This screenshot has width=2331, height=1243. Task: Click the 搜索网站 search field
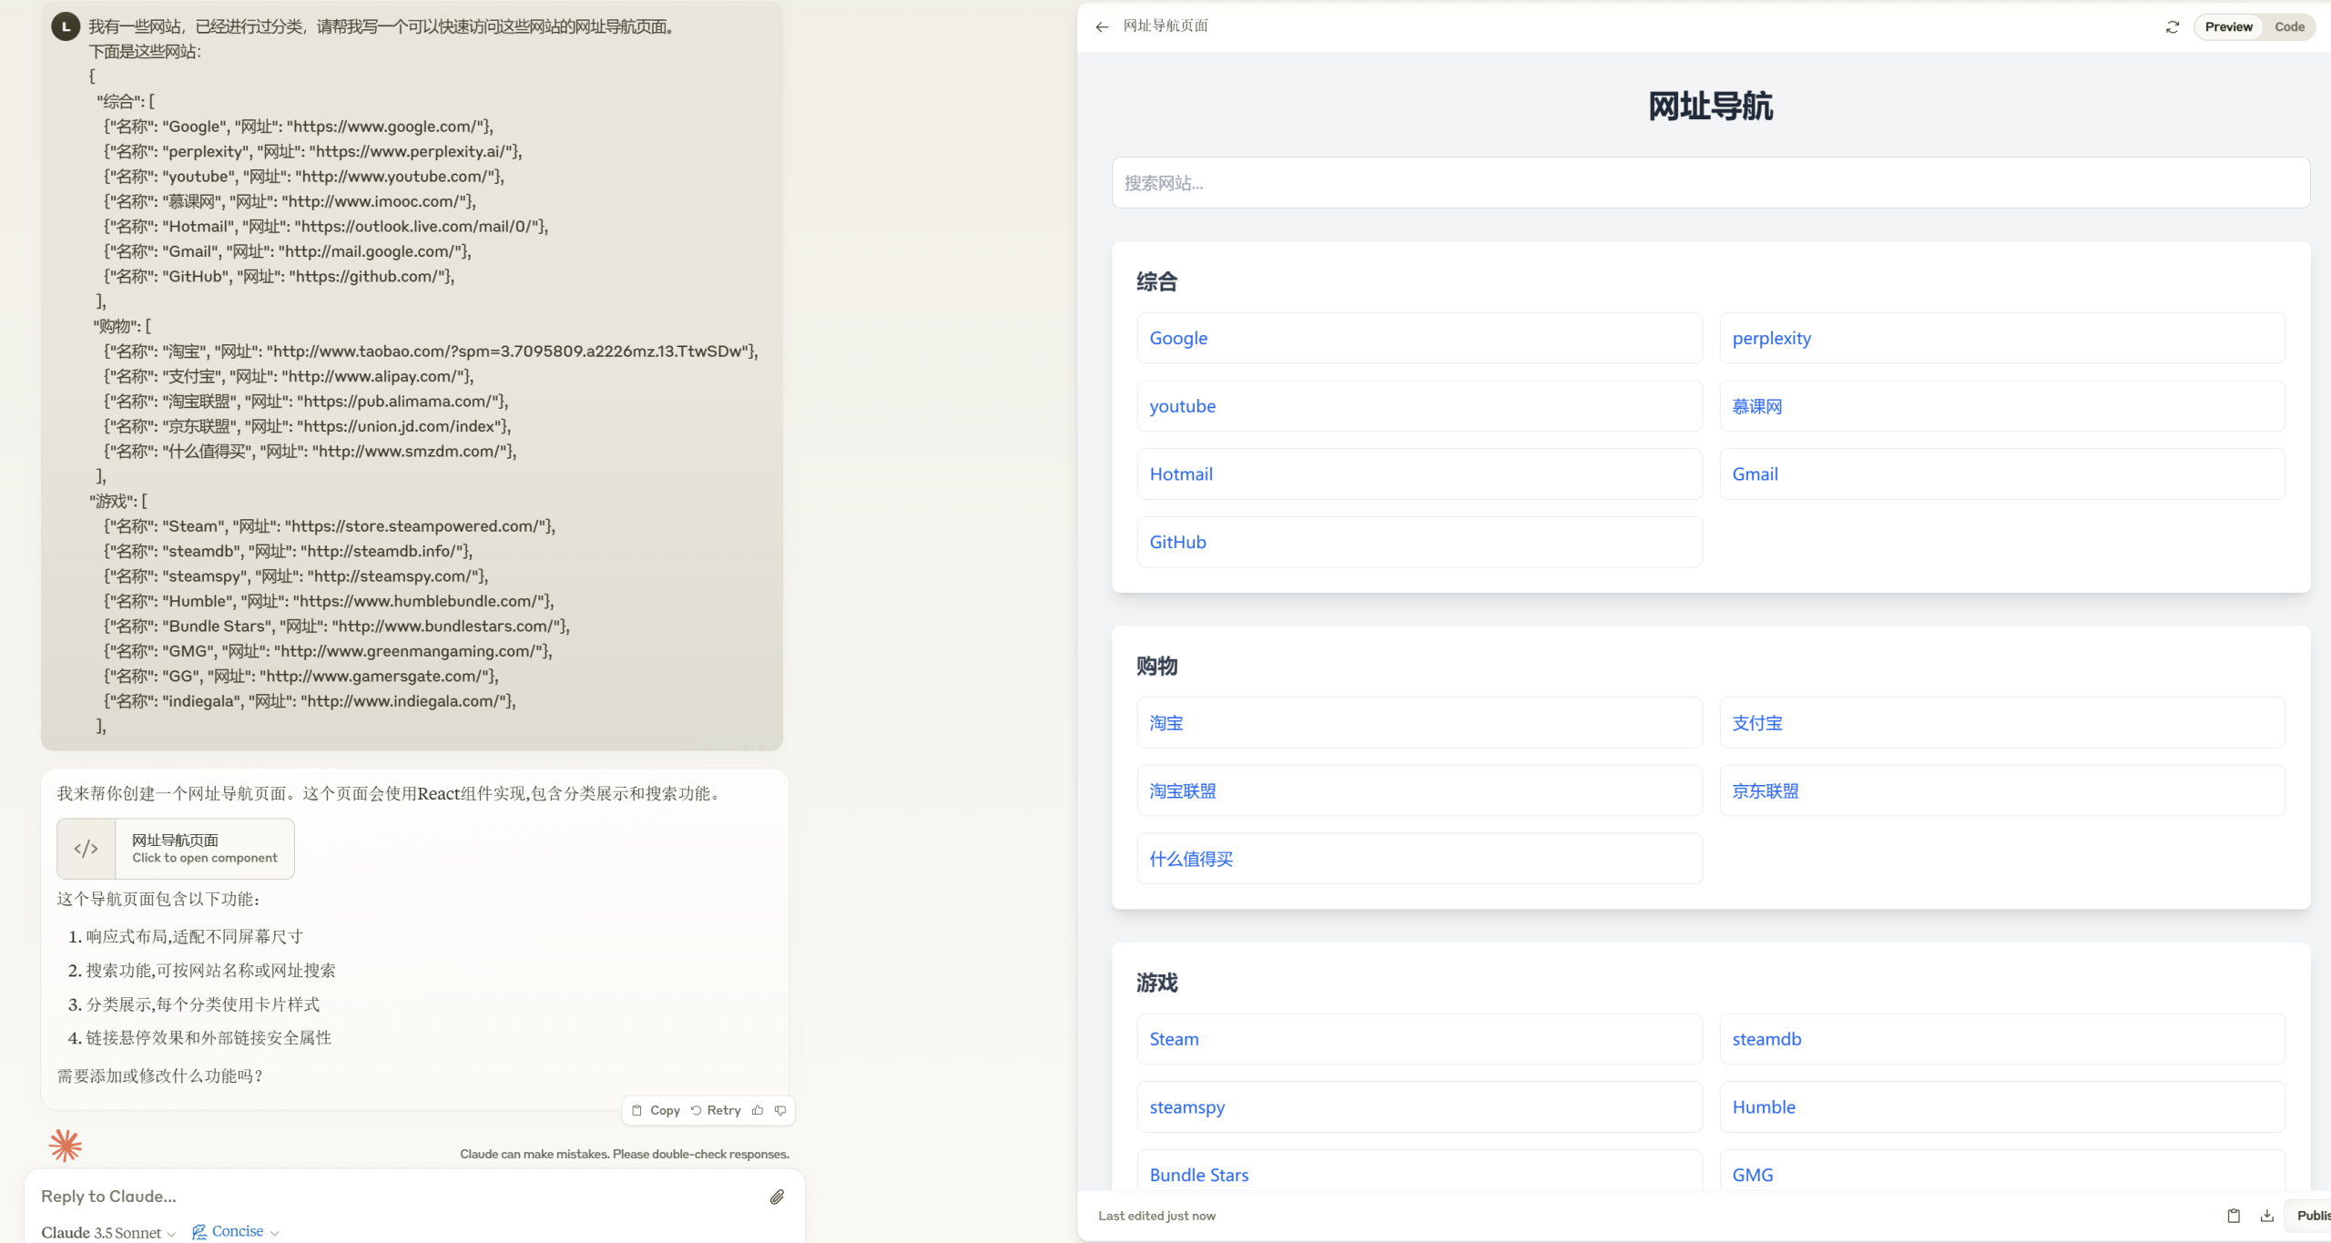[1710, 183]
